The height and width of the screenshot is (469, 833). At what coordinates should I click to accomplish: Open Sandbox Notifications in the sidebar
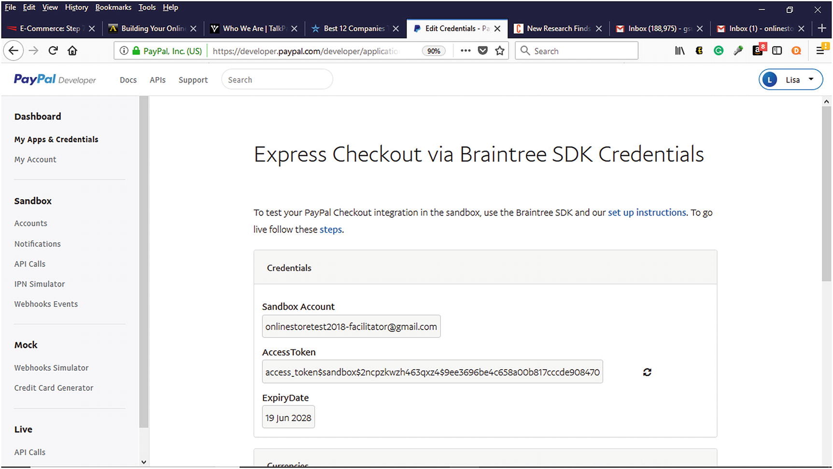point(38,244)
